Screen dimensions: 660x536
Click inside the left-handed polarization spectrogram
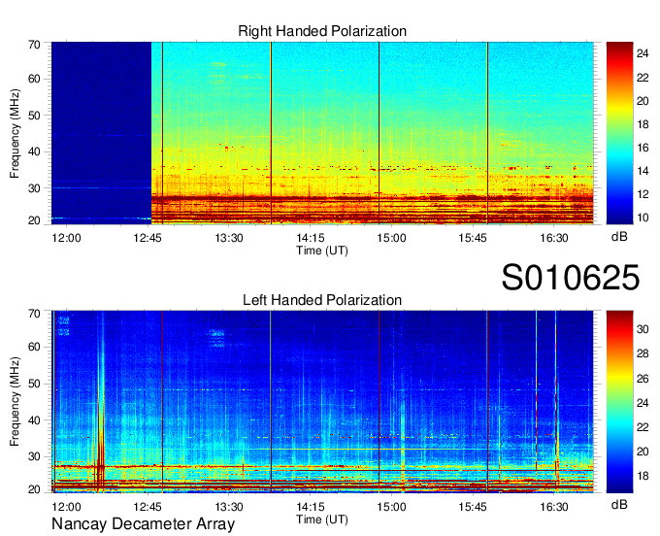(322, 402)
